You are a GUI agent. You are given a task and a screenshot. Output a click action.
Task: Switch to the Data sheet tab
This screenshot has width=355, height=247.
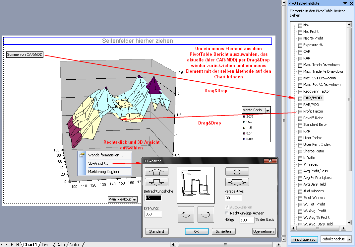[60, 244]
